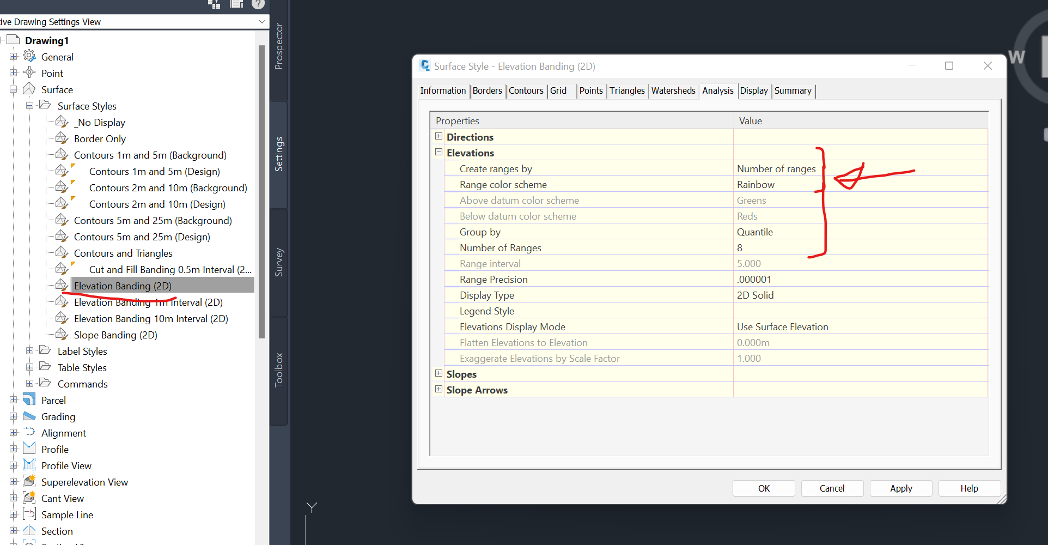Apply the surface style changes
Screen dimensions: 1048x545
(x=900, y=488)
